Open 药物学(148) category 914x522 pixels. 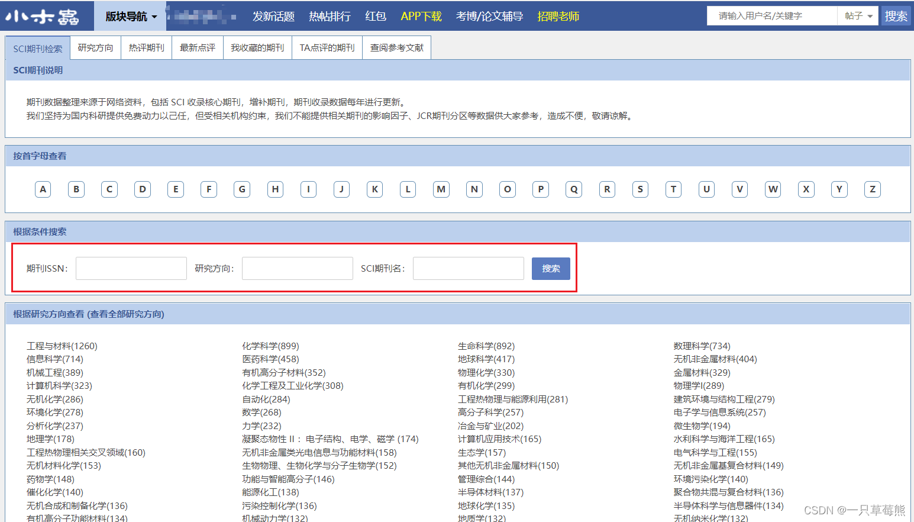(x=50, y=479)
